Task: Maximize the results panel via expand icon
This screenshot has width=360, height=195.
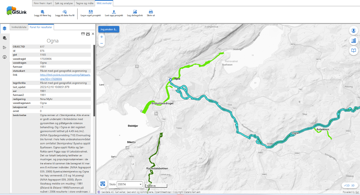Action: point(88,34)
